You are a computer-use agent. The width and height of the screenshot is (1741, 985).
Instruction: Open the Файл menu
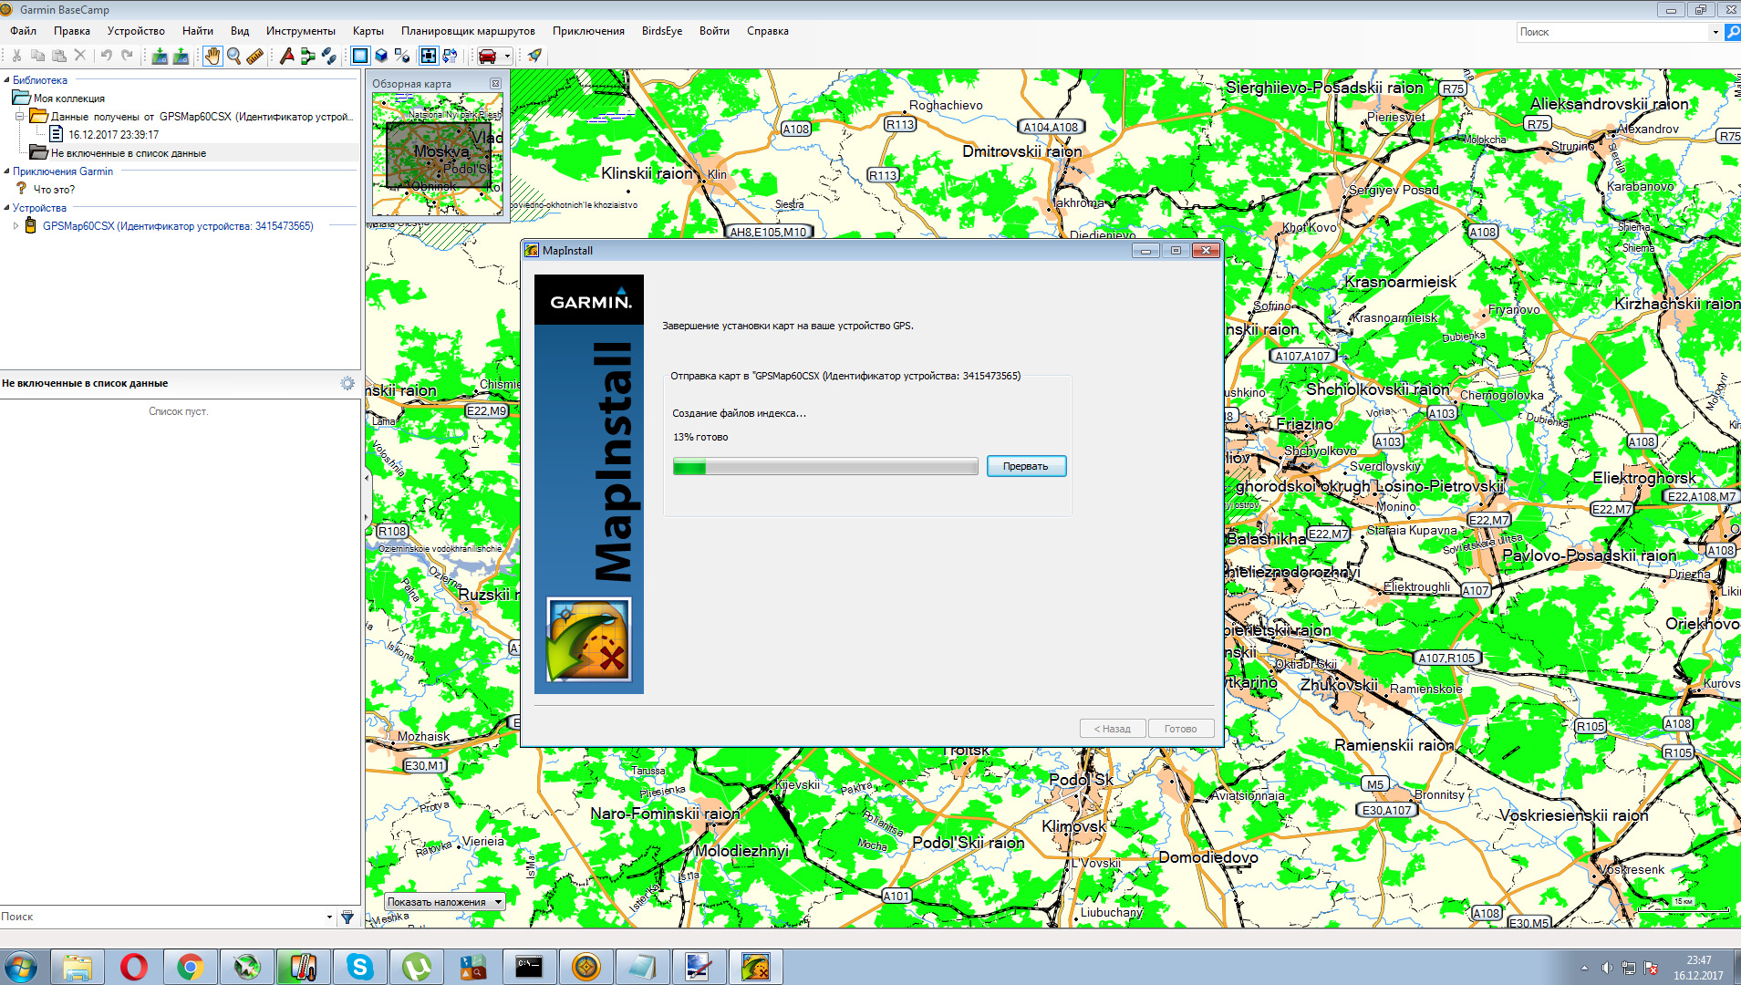pos(24,31)
